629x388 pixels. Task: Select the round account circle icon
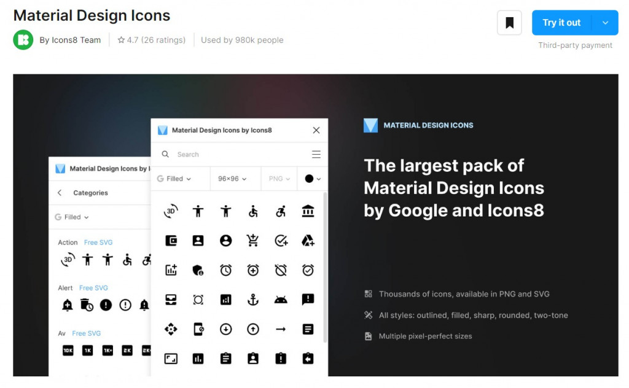click(225, 241)
